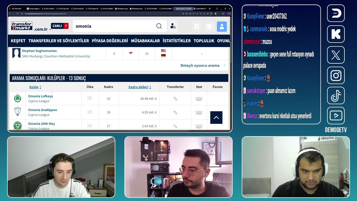Expand the .com.tr domain dropdown
The image size is (357, 201).
coord(42,29)
